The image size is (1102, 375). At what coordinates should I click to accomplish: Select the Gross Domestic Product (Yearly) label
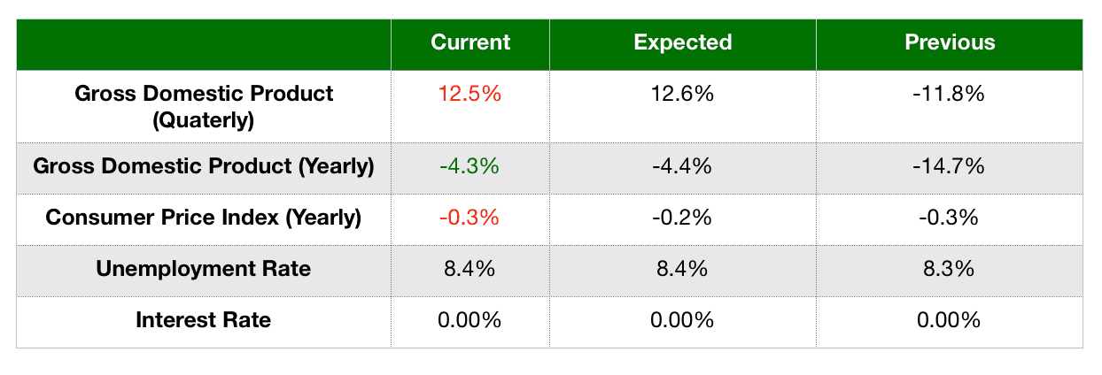204,166
